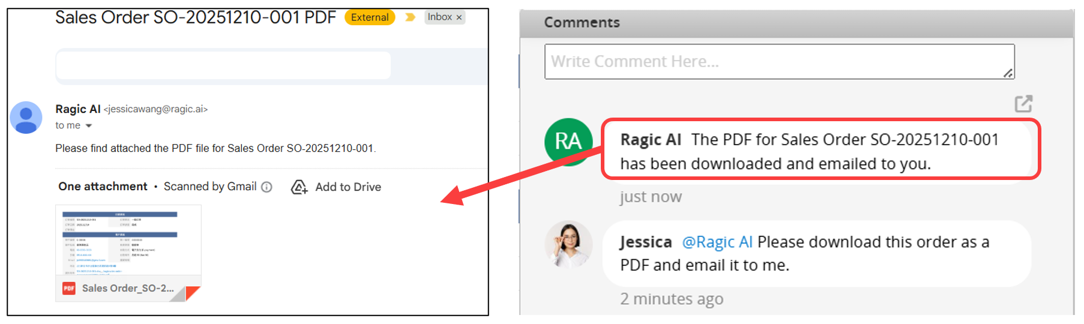Image resolution: width=1084 pixels, height=324 pixels.
Task: Click the Add to Drive icon
Action: (x=299, y=187)
